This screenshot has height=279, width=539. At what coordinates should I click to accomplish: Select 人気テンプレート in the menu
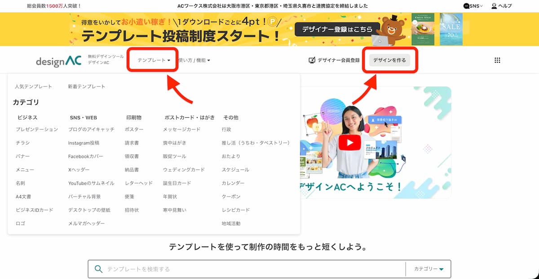33,86
